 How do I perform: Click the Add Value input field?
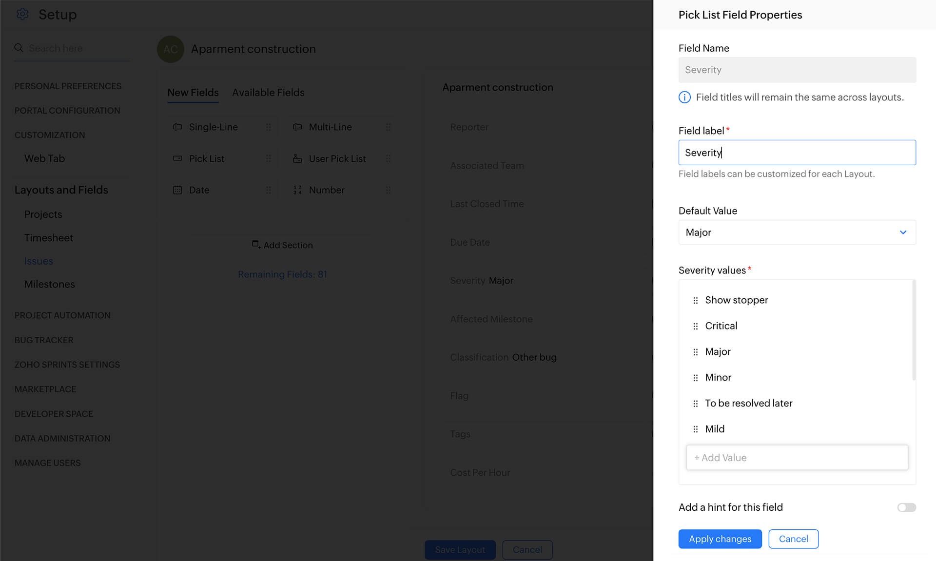(x=797, y=458)
